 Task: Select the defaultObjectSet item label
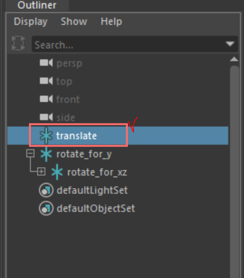pos(96,208)
